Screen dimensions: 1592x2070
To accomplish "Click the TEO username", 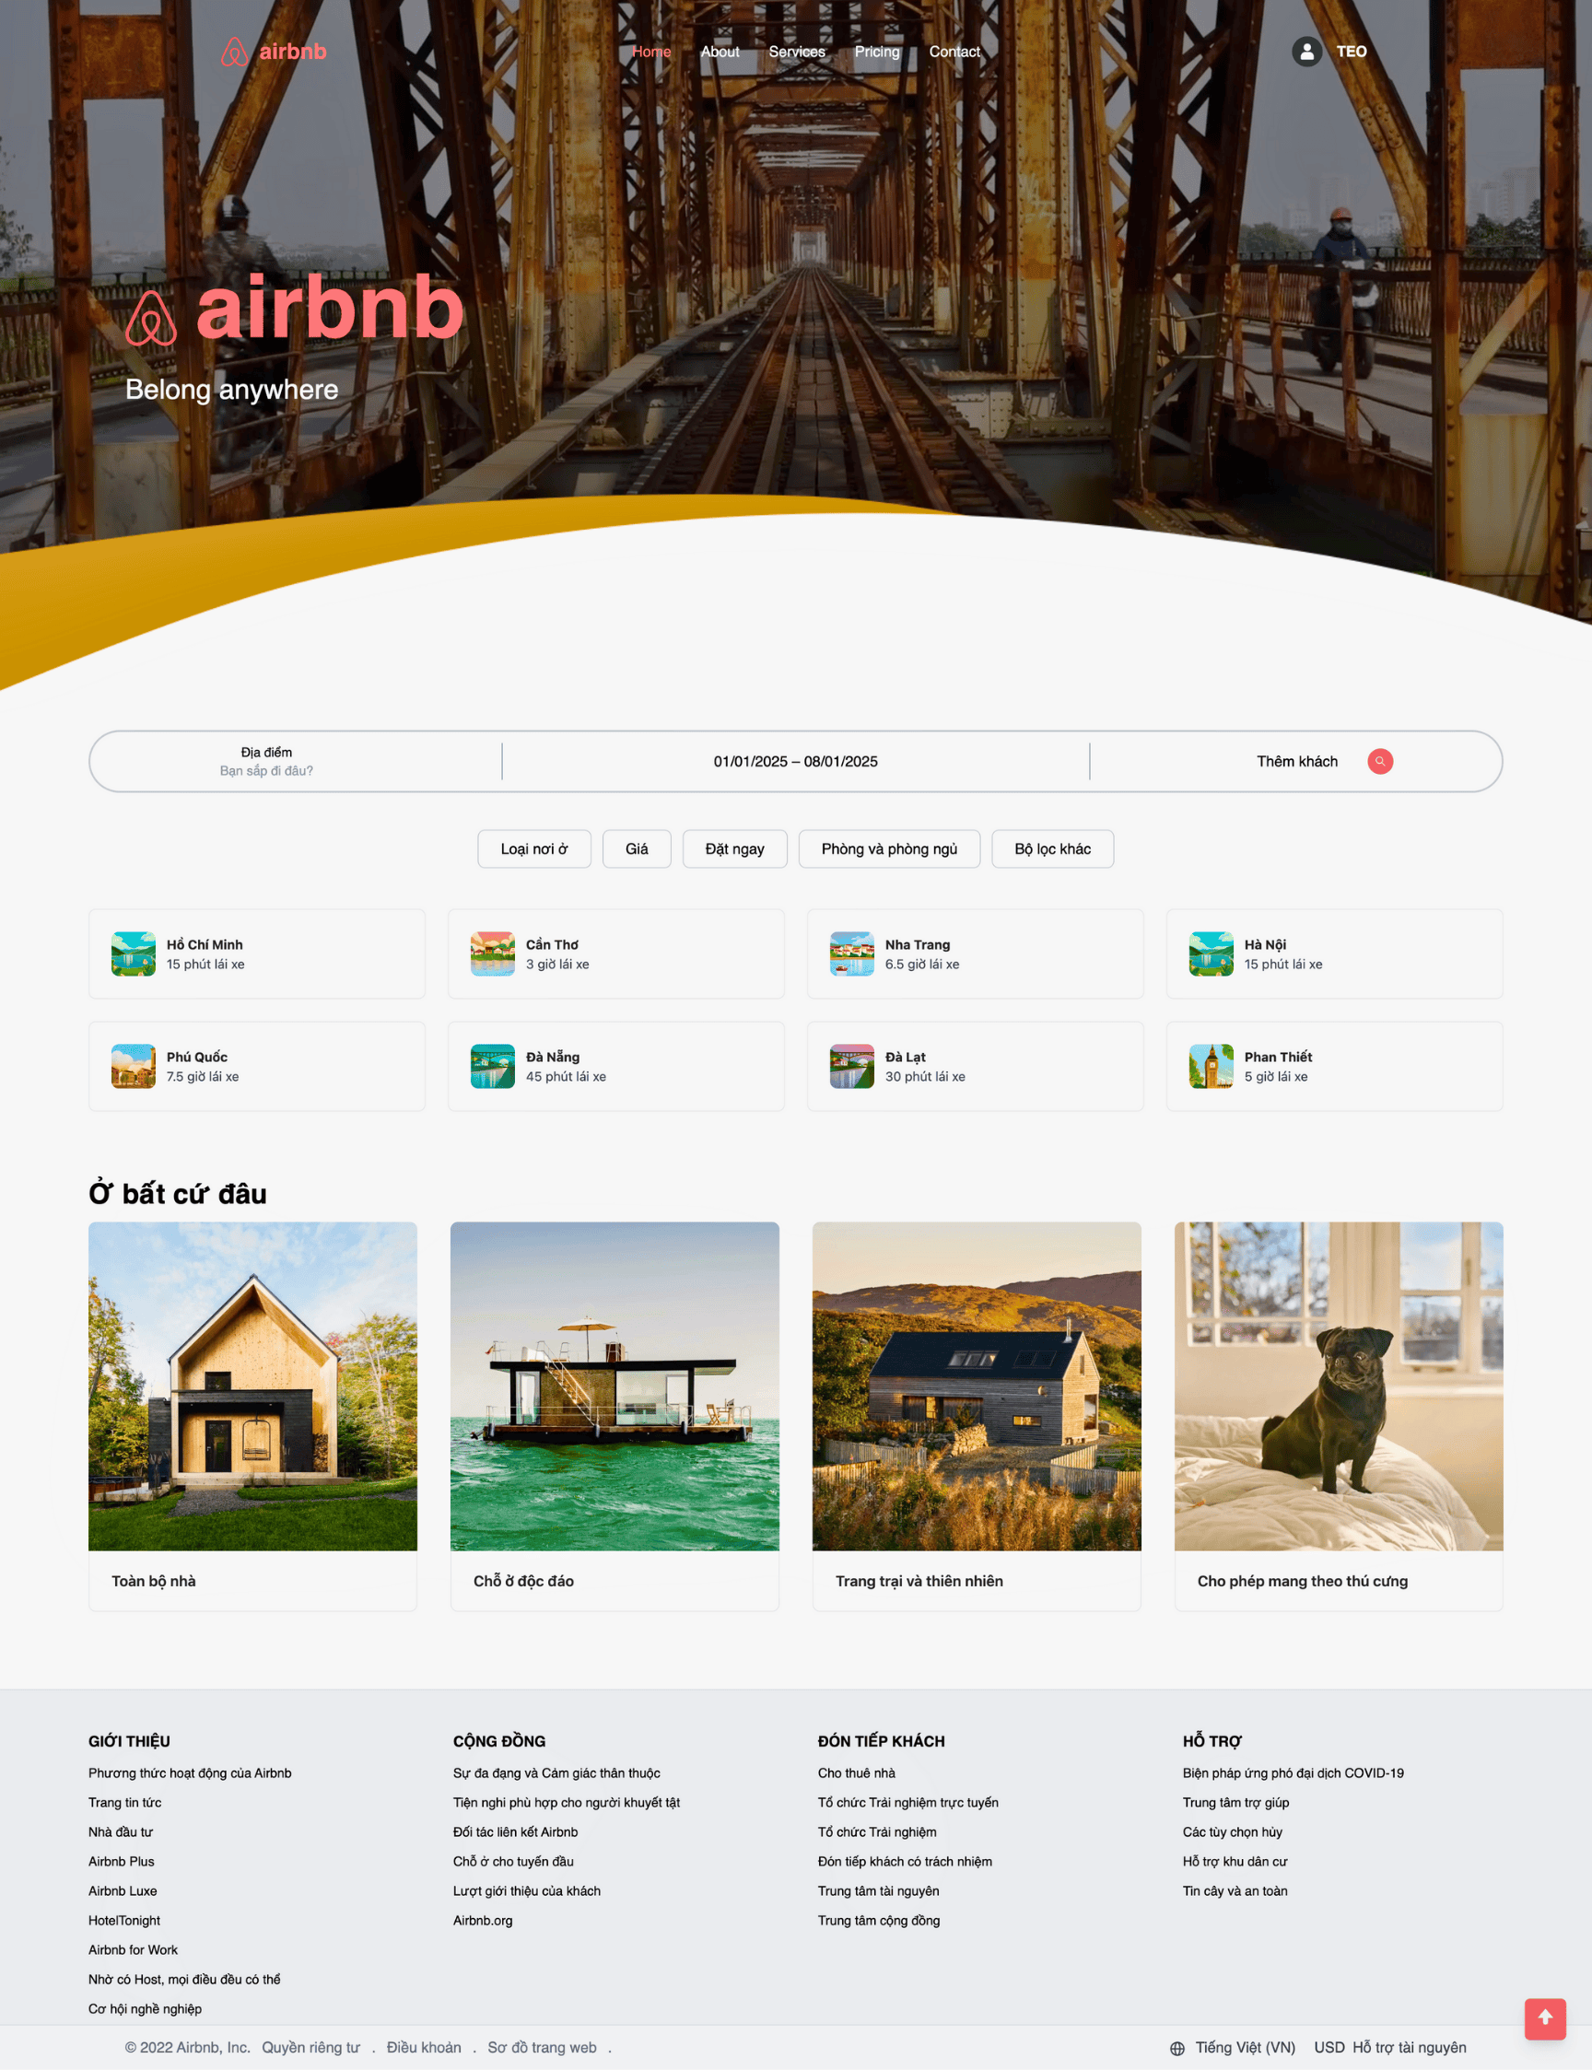I will coord(1352,52).
